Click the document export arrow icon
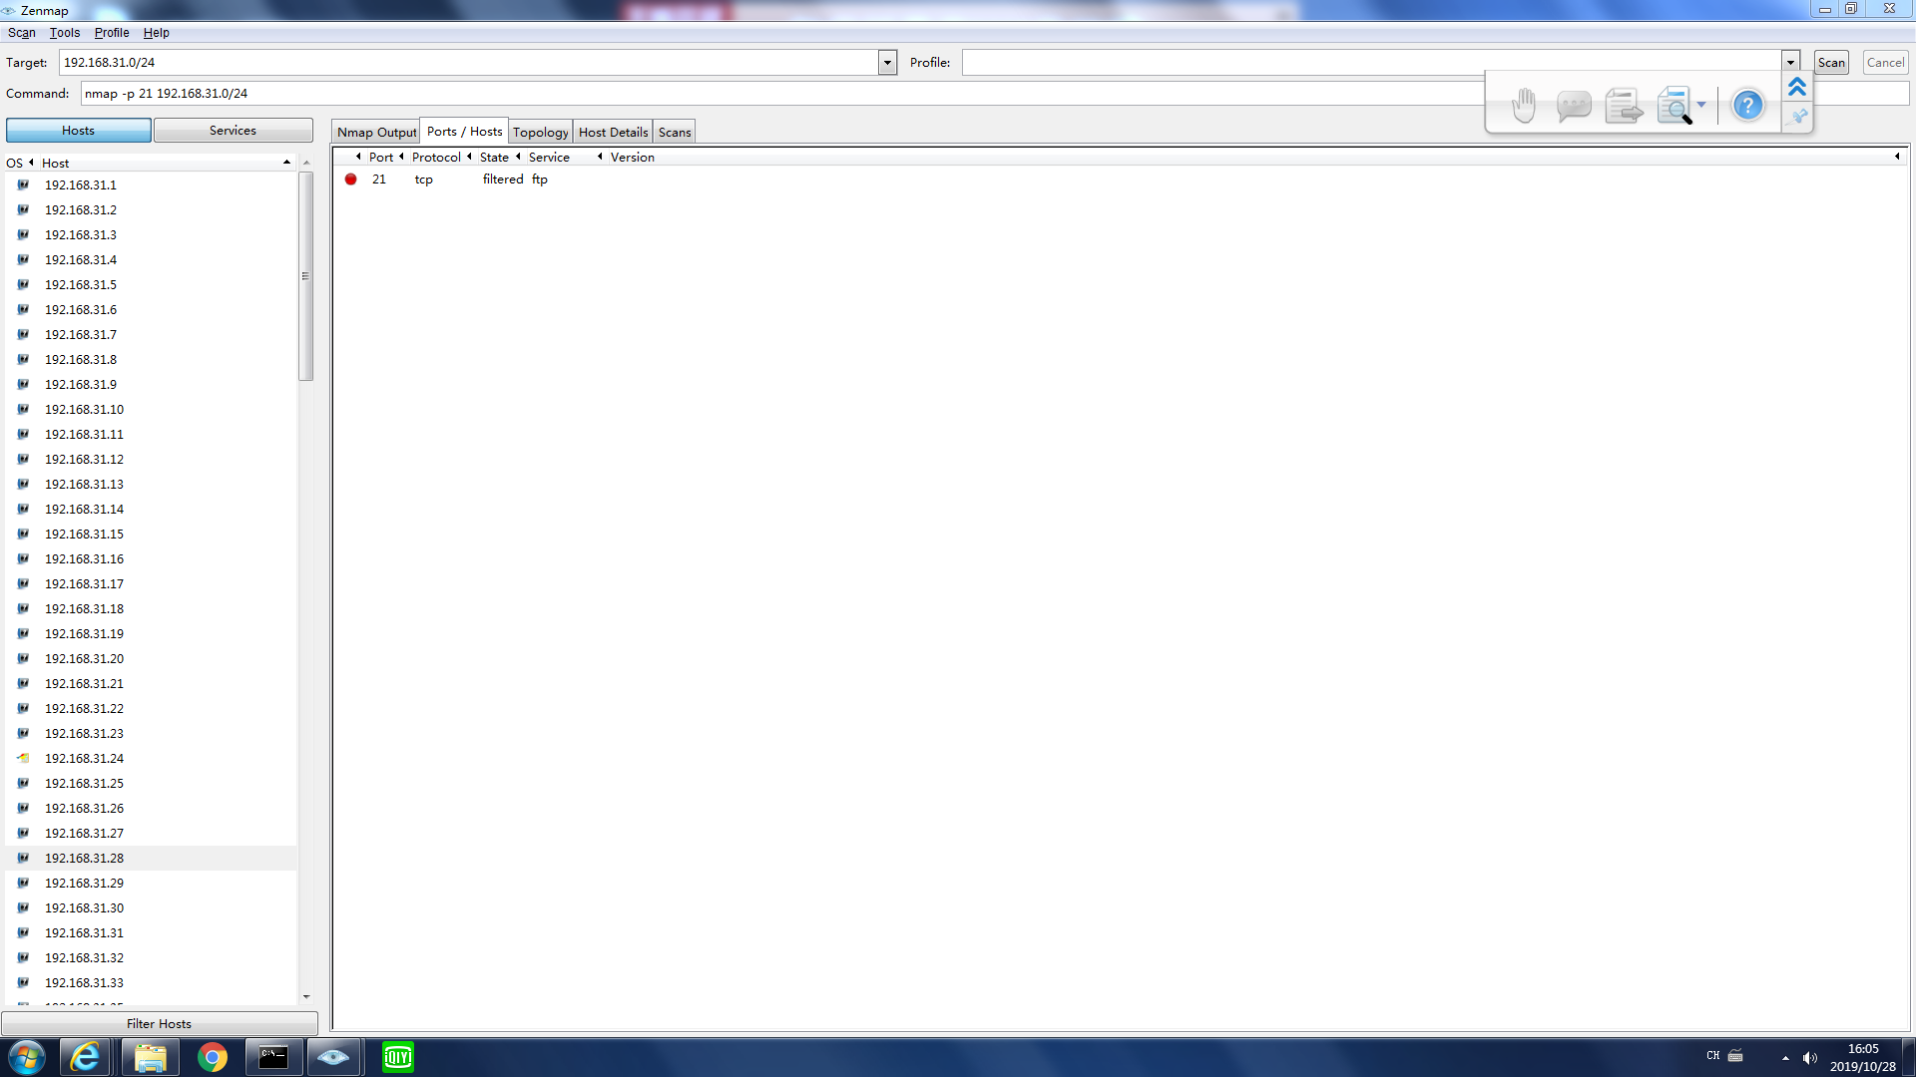 tap(1624, 105)
